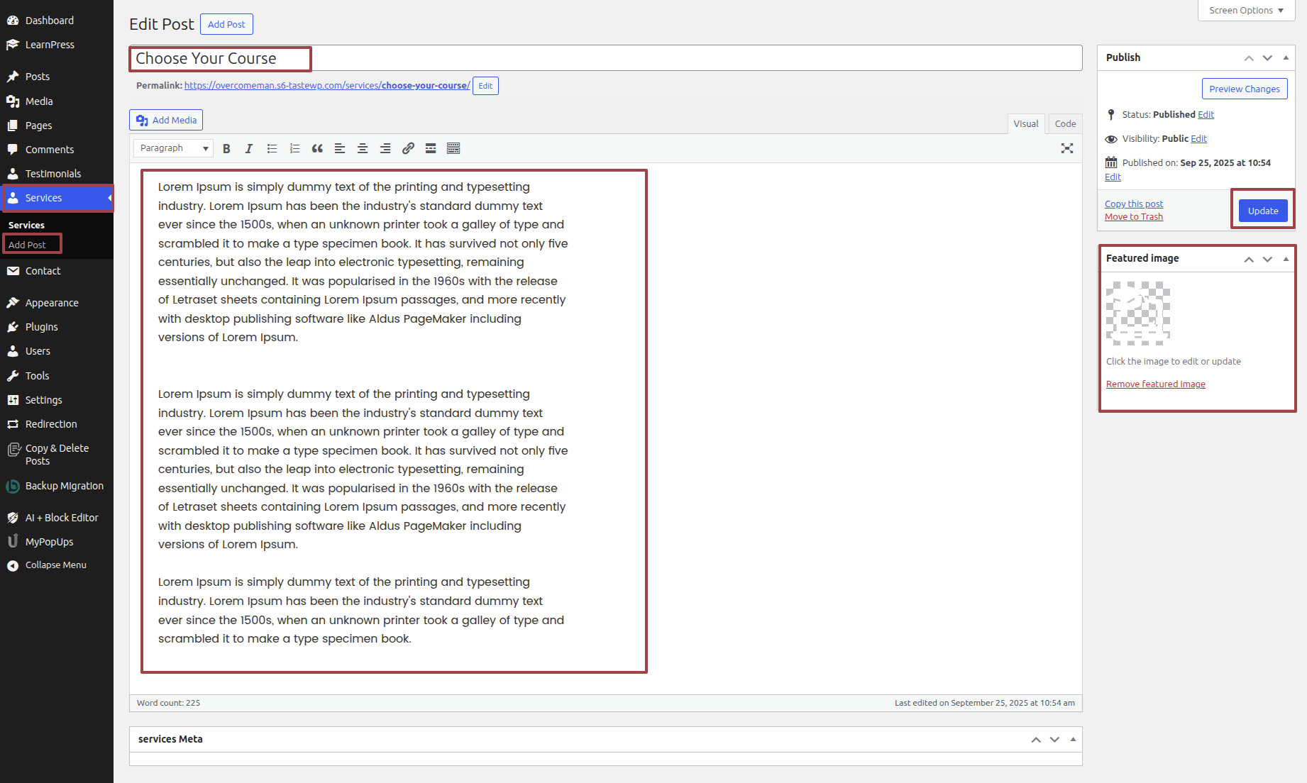Click the Move to Trash link
Image resolution: width=1307 pixels, height=783 pixels.
(x=1133, y=217)
